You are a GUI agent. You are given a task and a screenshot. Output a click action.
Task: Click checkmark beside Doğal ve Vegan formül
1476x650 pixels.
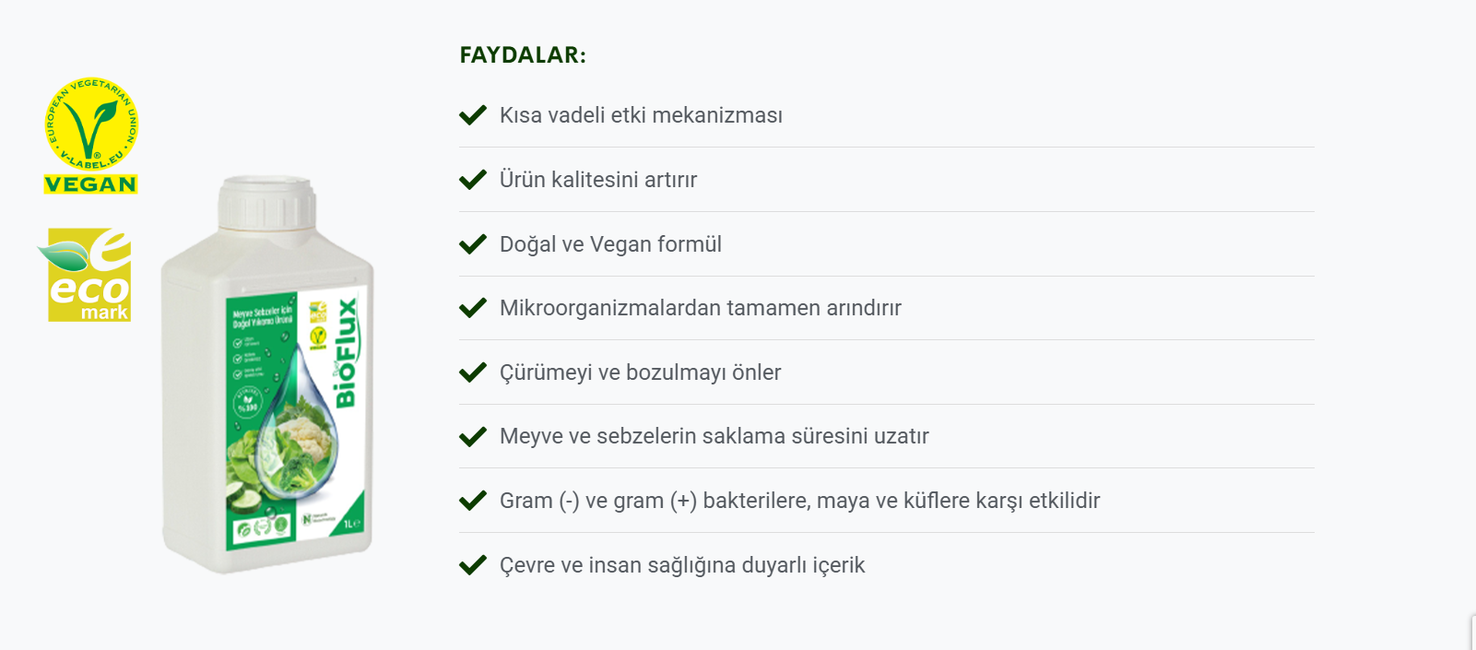tap(473, 244)
